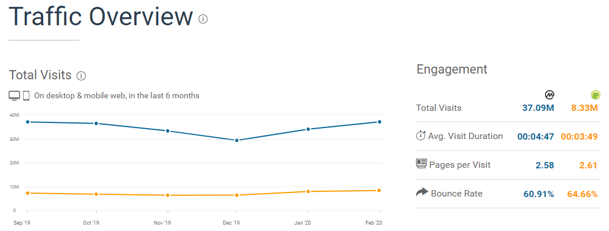Image resolution: width=609 pixels, height=231 pixels.
Task: Click the orange 2.61 pages per visit value
Action: (588, 165)
